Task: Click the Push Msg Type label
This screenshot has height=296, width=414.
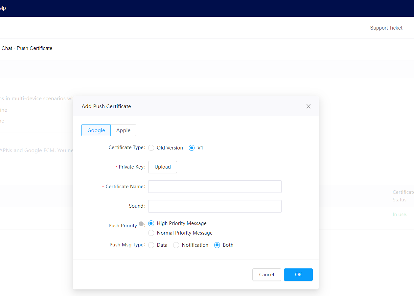Action: pyautogui.click(x=127, y=245)
